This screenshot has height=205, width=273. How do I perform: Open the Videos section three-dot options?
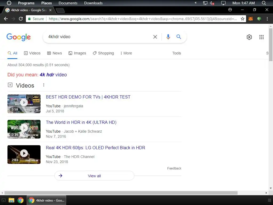click(x=43, y=85)
